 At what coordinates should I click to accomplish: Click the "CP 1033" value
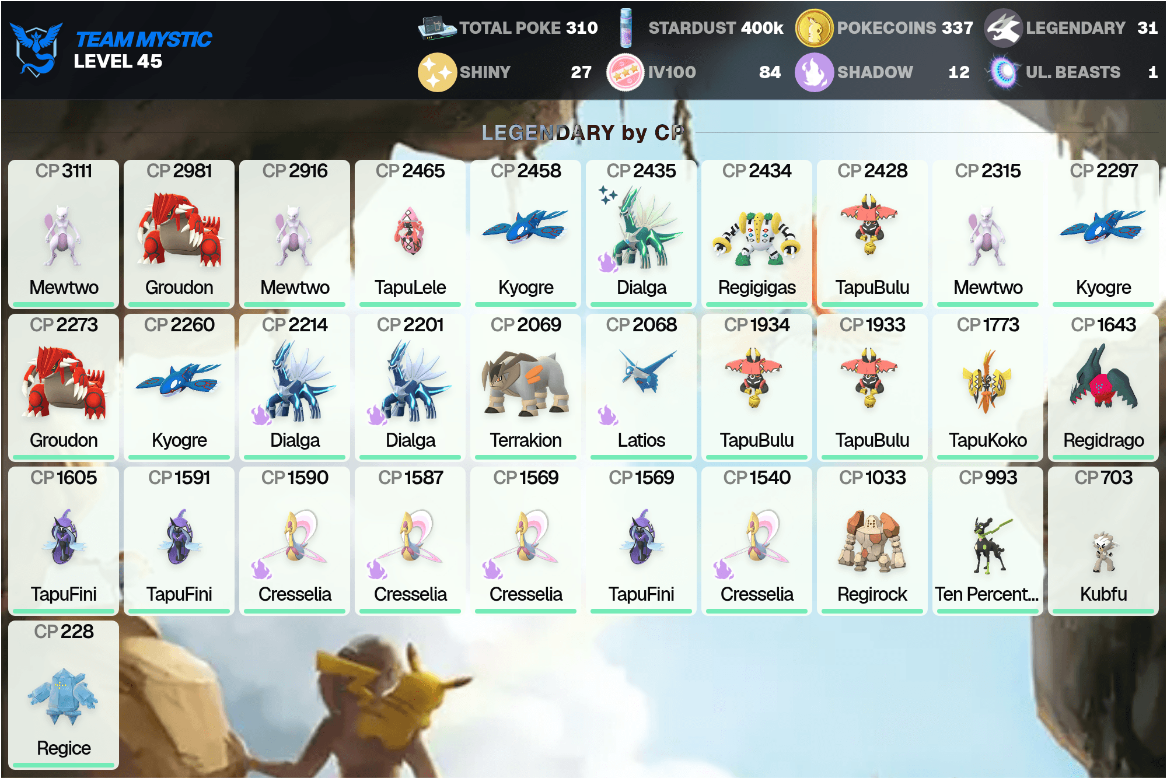(872, 478)
